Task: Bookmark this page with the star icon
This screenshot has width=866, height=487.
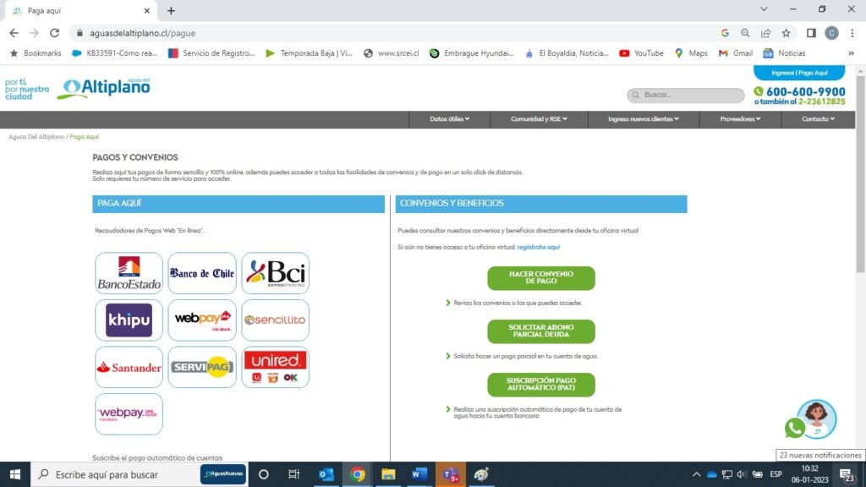Action: pyautogui.click(x=786, y=33)
